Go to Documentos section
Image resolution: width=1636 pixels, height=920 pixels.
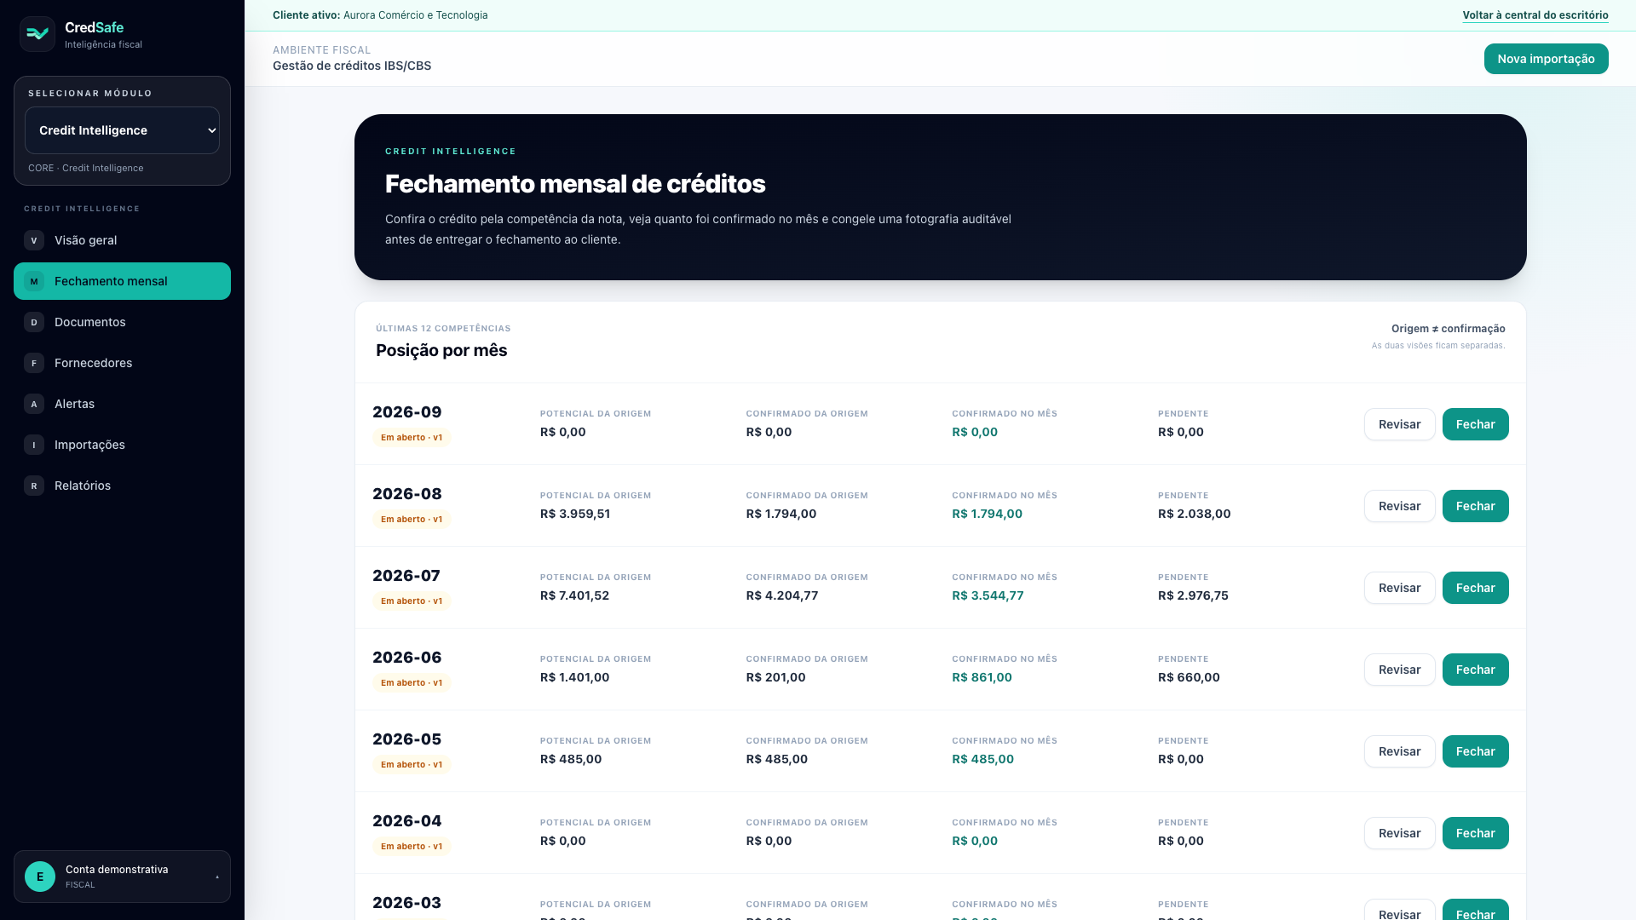click(122, 322)
